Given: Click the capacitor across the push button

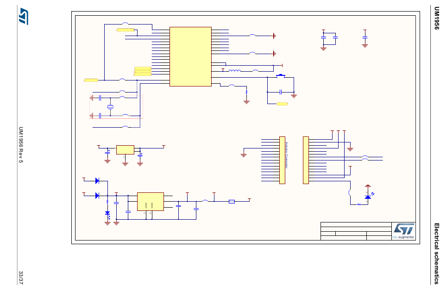Looking at the screenshot, I should tap(280, 92).
